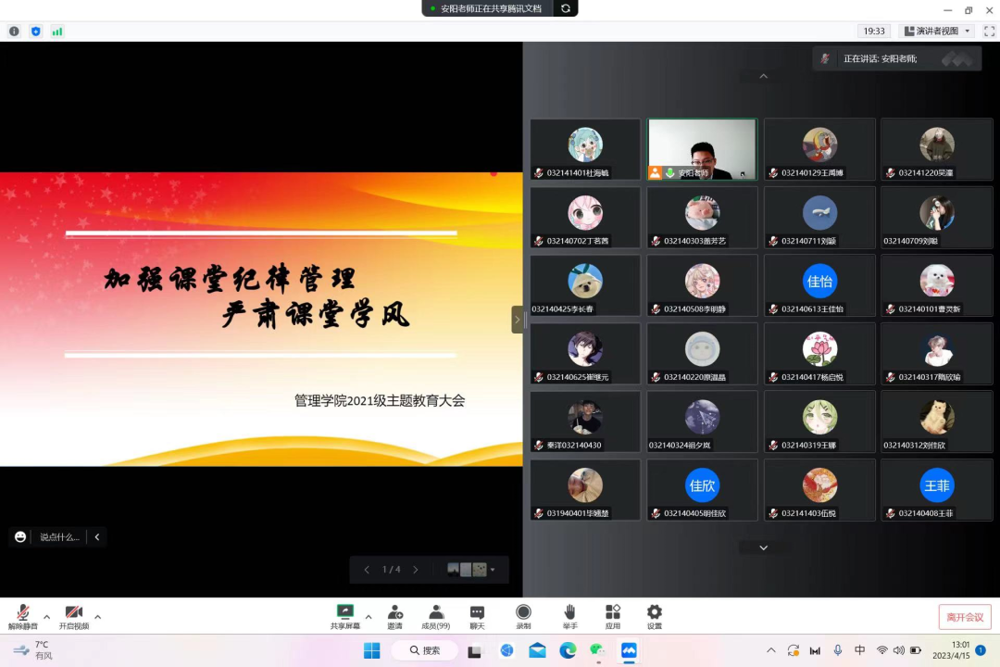The height and width of the screenshot is (667, 1000).
Task: Click the slide subtitle 管理学院2021级主题教育大会
Action: pos(380,401)
